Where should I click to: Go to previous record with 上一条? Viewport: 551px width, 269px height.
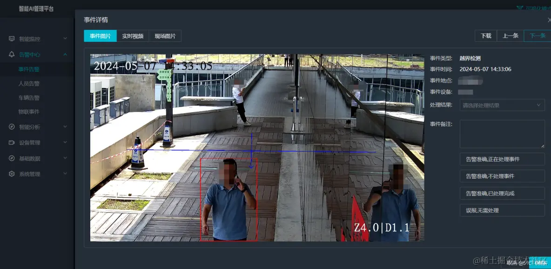click(x=510, y=35)
